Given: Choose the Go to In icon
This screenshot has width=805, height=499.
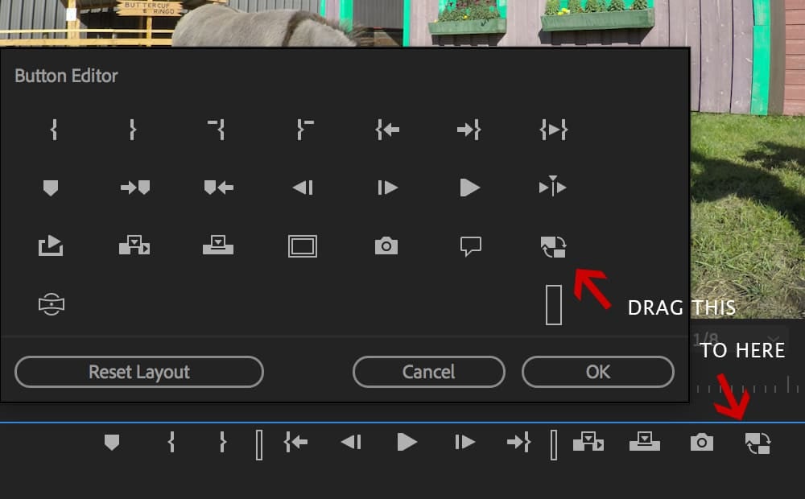Looking at the screenshot, I should [x=386, y=129].
